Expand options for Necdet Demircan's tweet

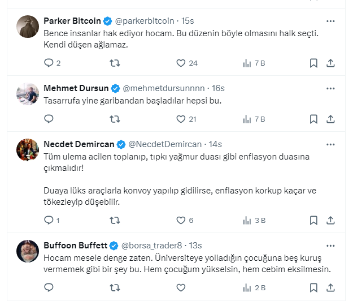pyautogui.click(x=330, y=144)
